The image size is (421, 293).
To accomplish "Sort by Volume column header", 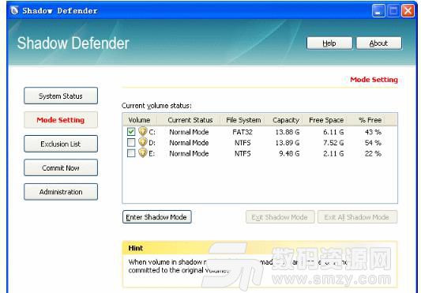I will tap(140, 120).
